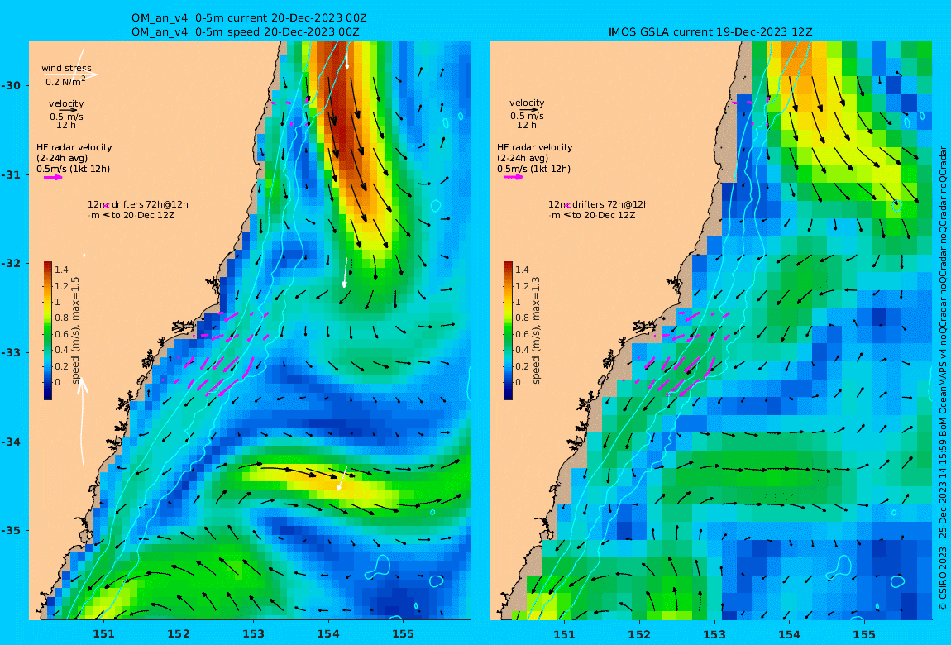Click the title 'OM_an_v4 0-5m current 20-Dec-2023 00Z'
The image size is (951, 645).
tap(249, 18)
